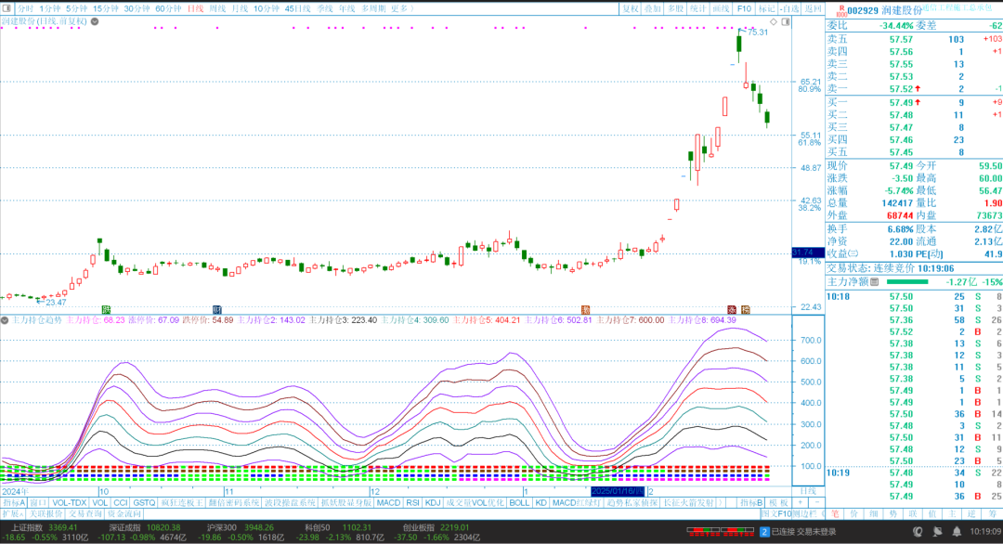The width and height of the screenshot is (1003, 544).
Task: Open the 画线 drawing tools
Action: coord(721,9)
